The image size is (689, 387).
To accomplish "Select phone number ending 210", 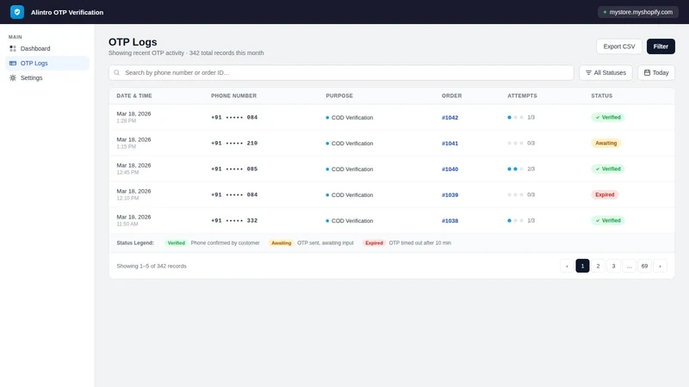I will 234,143.
